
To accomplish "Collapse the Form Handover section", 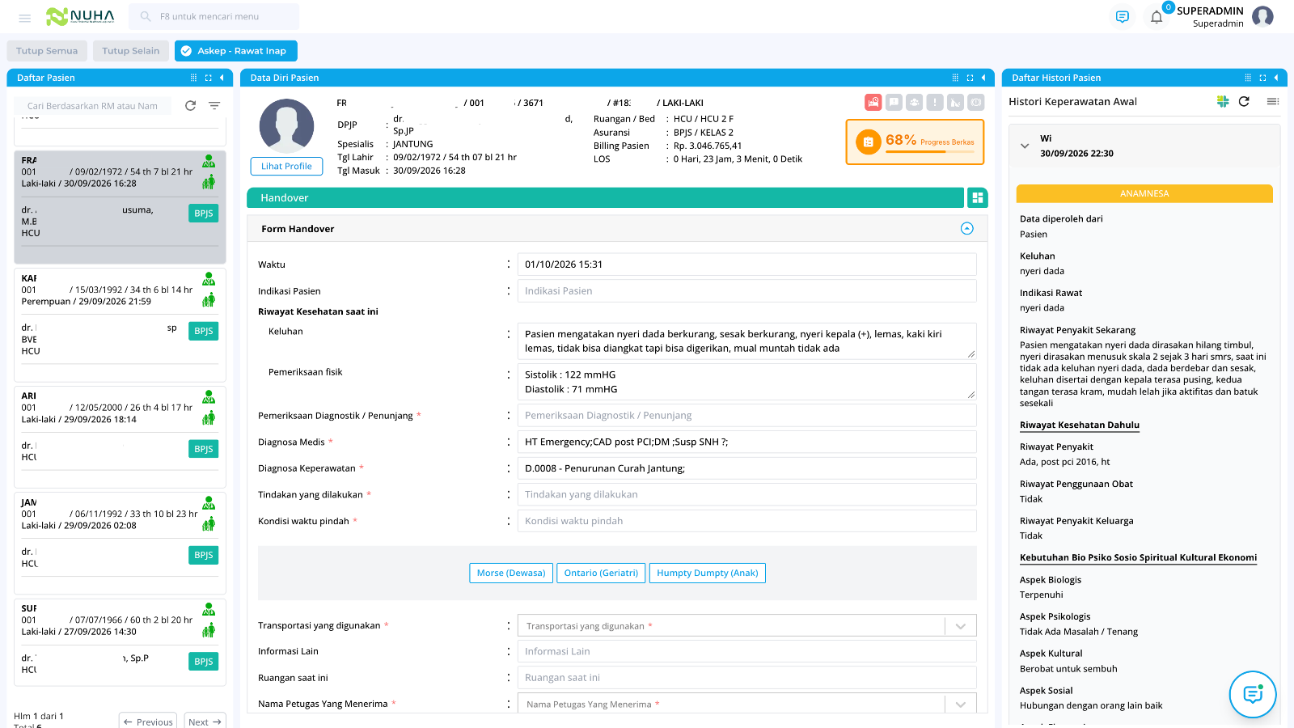I will (967, 229).
